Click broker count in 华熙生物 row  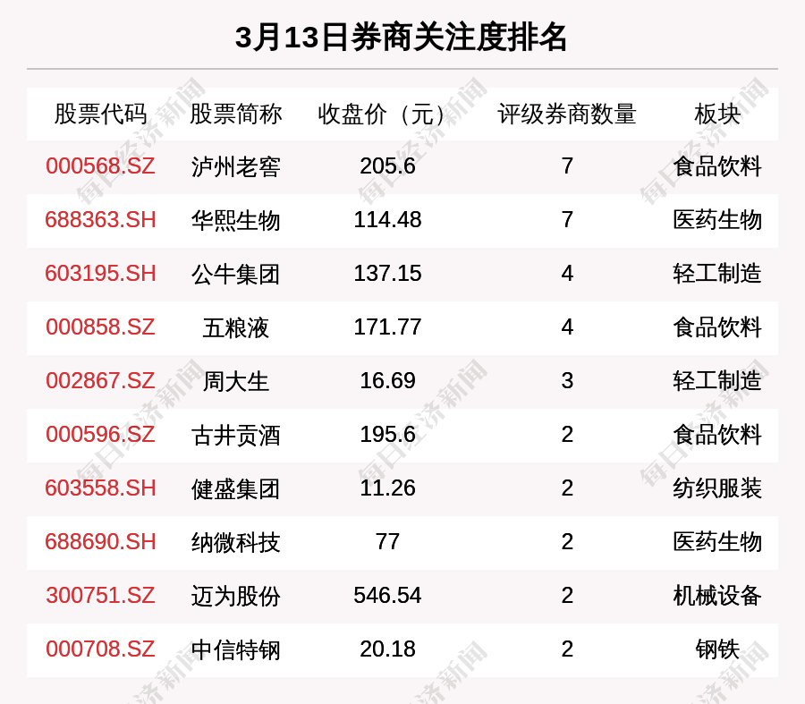[567, 220]
